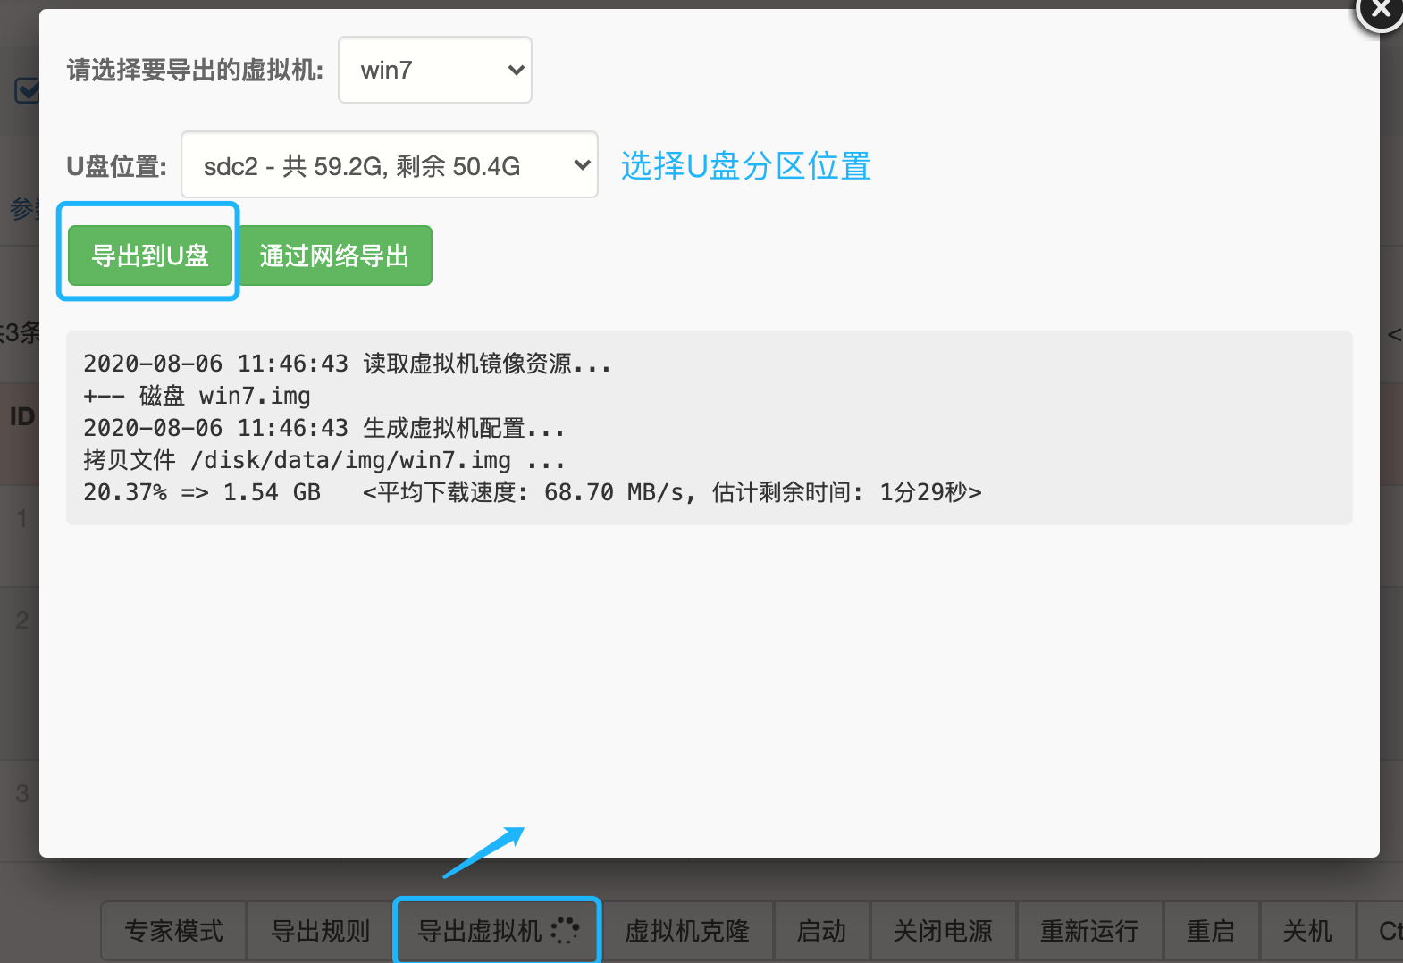Click the 通过网络导出 button
This screenshot has height=963, width=1403.
pos(334,255)
